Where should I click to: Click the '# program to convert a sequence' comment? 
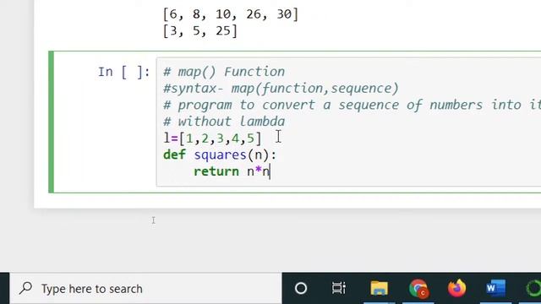pos(352,105)
